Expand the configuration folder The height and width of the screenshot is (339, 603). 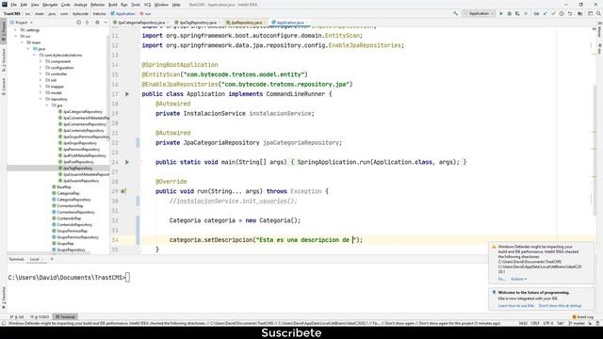tap(41, 67)
